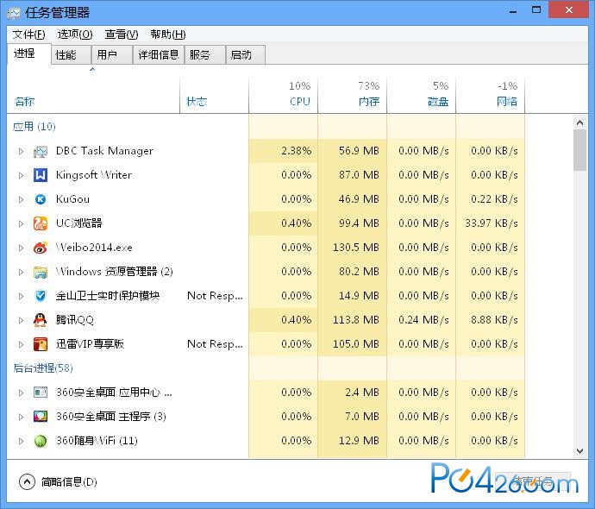Click the 360随身WiFi green icon
Screen dimensions: 595x509
click(x=41, y=441)
